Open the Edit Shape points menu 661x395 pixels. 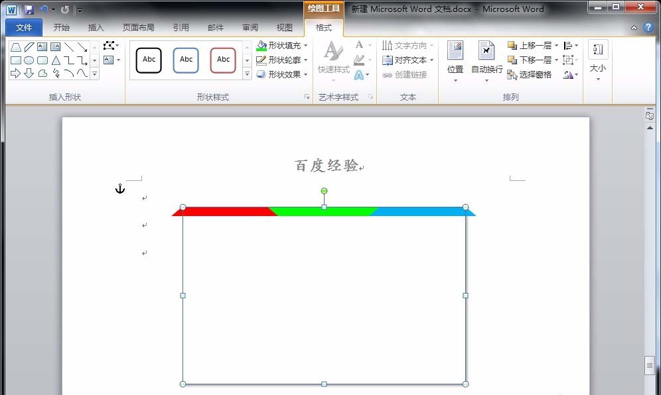point(111,46)
